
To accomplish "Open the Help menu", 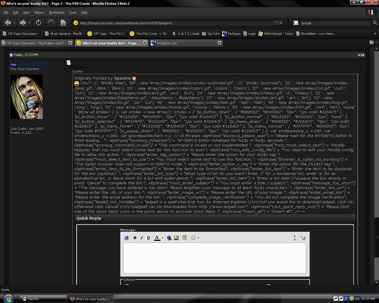I will coord(84,12).
